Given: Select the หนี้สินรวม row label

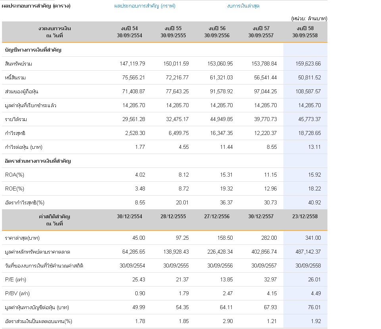Looking at the screenshot, I should tap(15, 78).
